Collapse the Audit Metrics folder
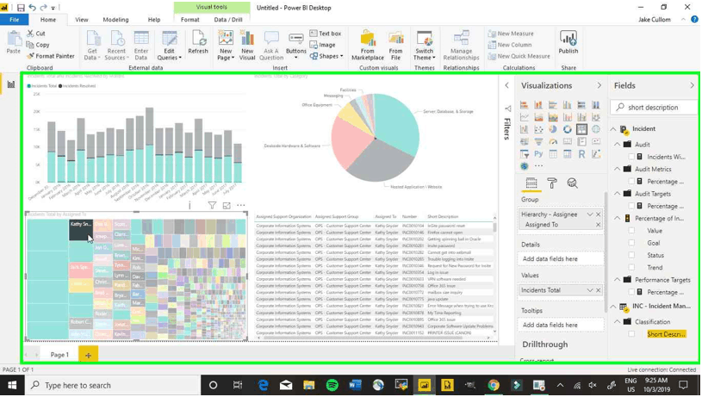The width and height of the screenshot is (702, 397). coord(618,169)
